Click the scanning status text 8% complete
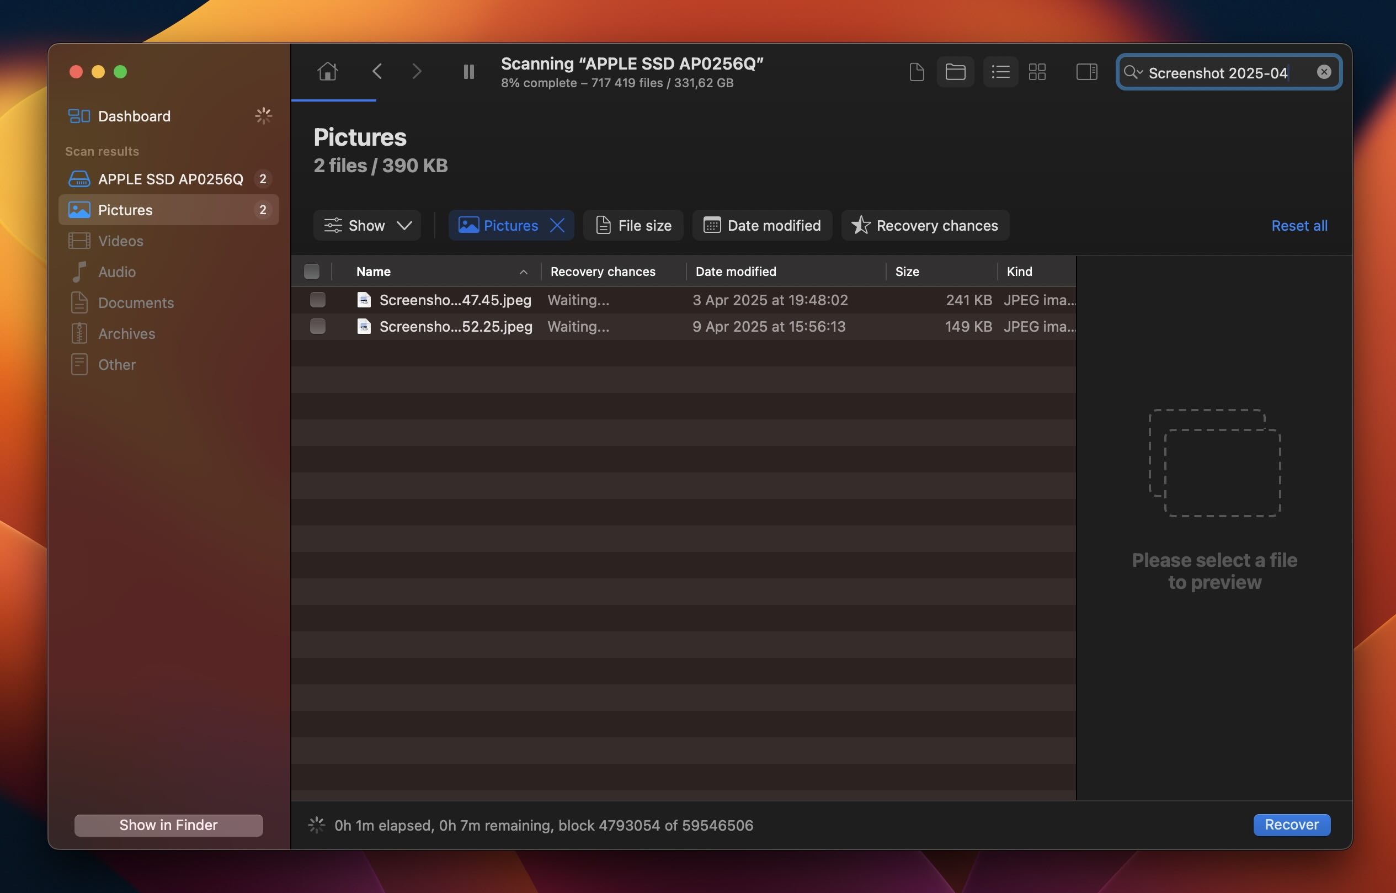The height and width of the screenshot is (893, 1396). coord(617,83)
